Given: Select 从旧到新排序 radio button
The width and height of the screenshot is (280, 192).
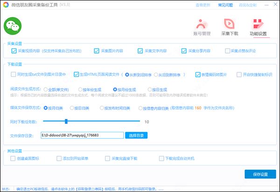Looking at the screenshot, I should [x=156, y=75].
